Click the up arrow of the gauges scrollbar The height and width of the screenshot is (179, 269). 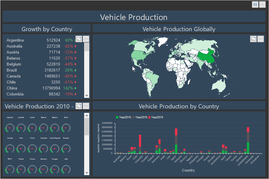(x=87, y=115)
